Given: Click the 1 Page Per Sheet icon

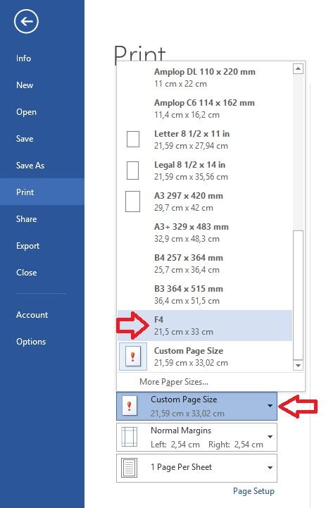Looking at the screenshot, I should [x=129, y=468].
